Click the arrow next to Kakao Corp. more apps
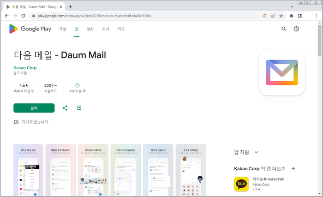Screen dimensions: 323x197 click(293, 169)
